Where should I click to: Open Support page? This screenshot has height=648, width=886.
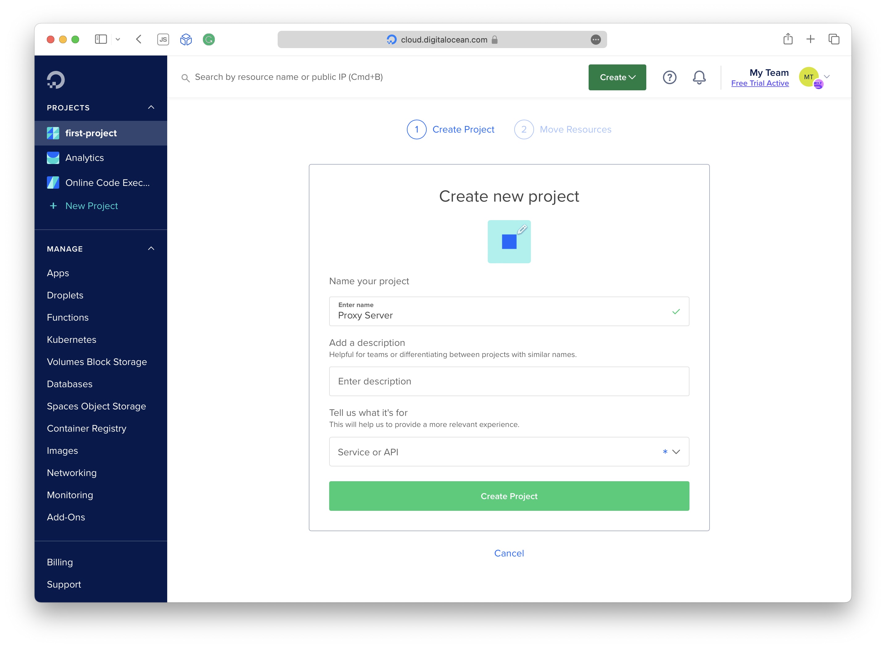point(64,584)
